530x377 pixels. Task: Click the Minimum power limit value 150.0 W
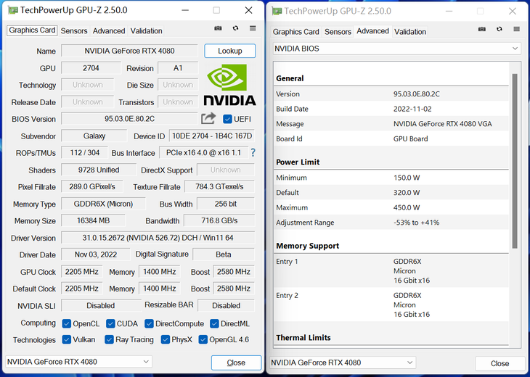tap(407, 178)
